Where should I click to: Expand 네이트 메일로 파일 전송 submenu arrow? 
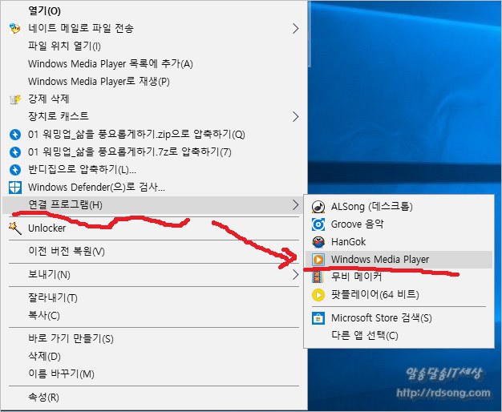[x=295, y=29]
